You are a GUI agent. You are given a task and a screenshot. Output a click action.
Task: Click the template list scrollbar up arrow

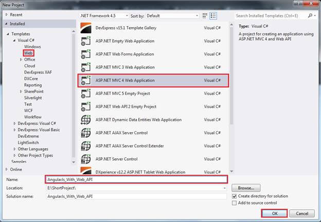pos(231,25)
